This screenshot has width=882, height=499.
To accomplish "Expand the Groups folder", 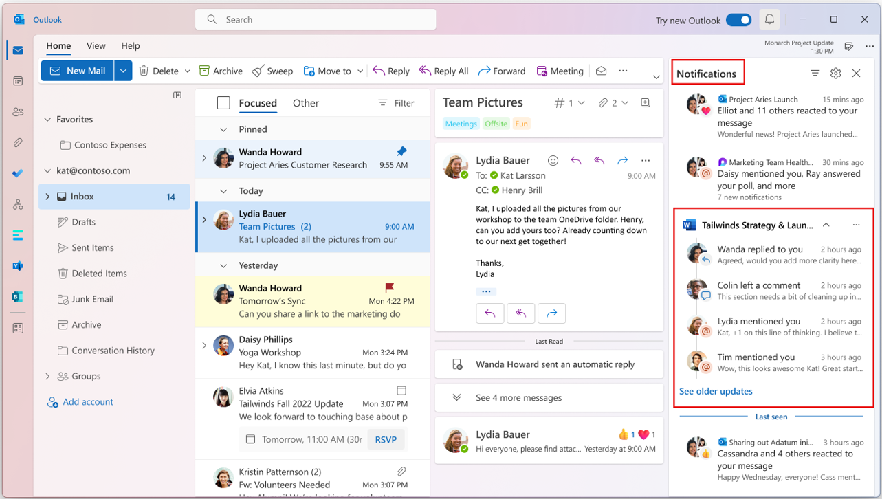I will pos(47,376).
